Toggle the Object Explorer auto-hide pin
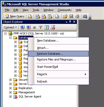Image resolution: width=104 pixels, height=107 pixels. [70, 22]
